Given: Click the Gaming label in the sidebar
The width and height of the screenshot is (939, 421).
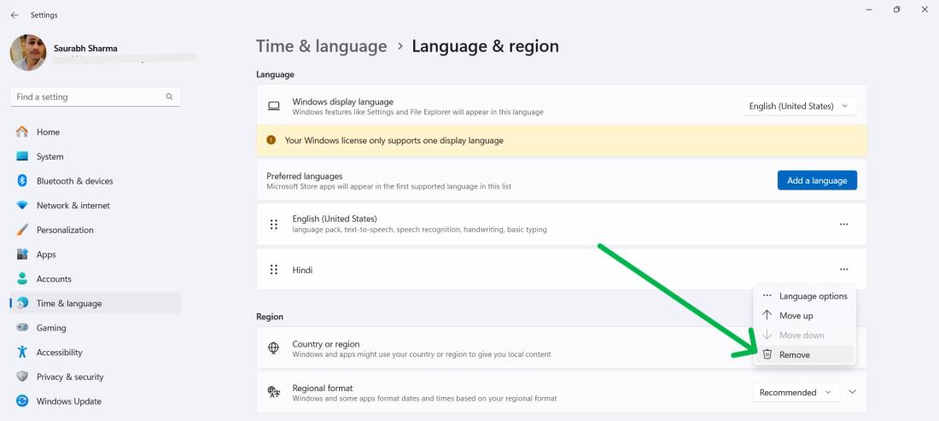Looking at the screenshot, I should click(51, 328).
